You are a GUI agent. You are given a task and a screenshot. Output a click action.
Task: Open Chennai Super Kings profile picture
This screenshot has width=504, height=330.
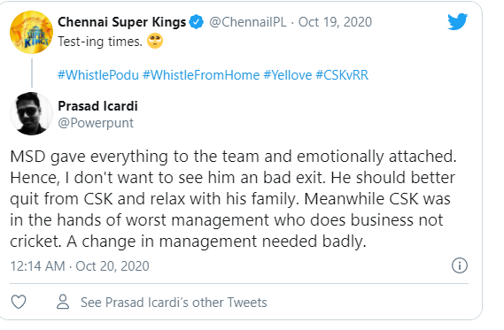click(x=31, y=32)
